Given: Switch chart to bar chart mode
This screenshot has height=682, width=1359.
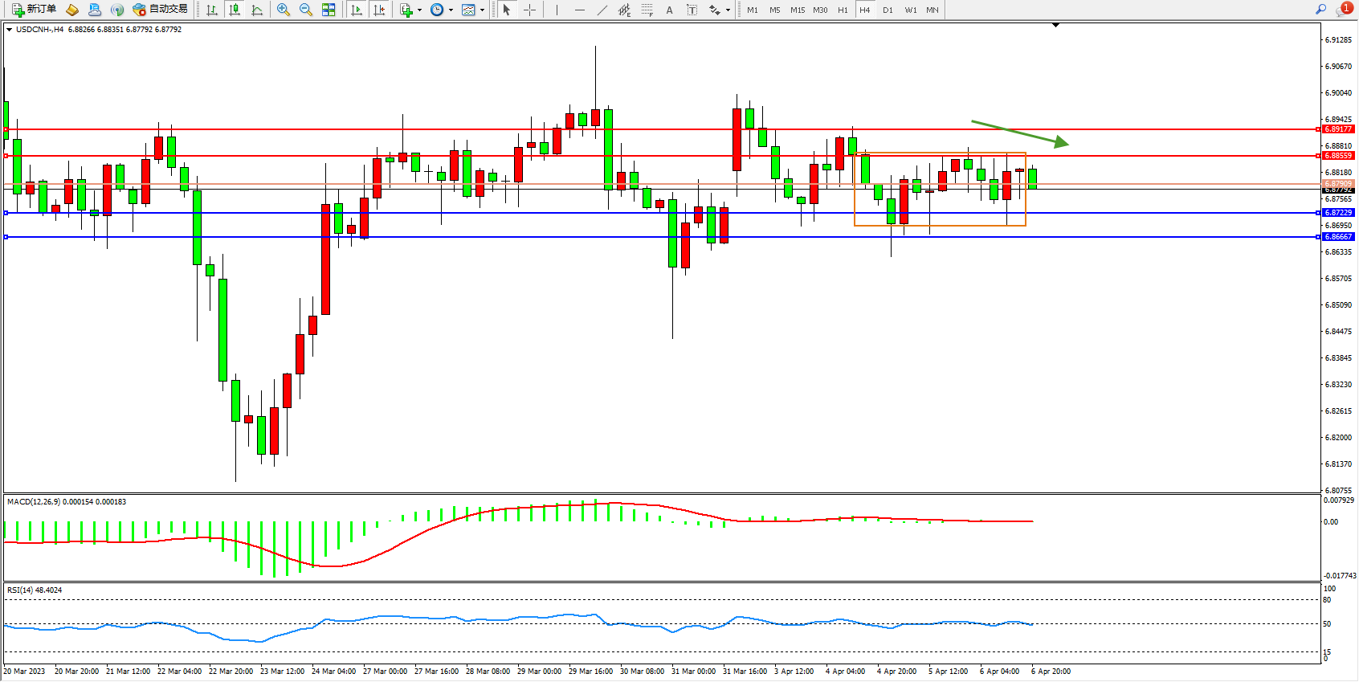Looking at the screenshot, I should (212, 10).
